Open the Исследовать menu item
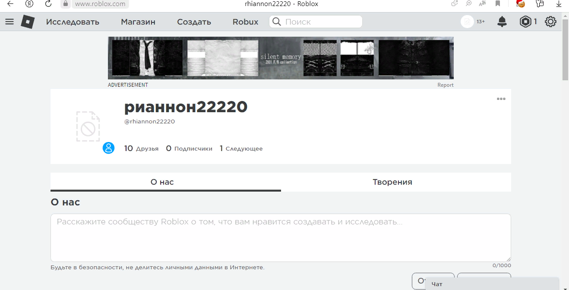The image size is (569, 290). coord(73,22)
